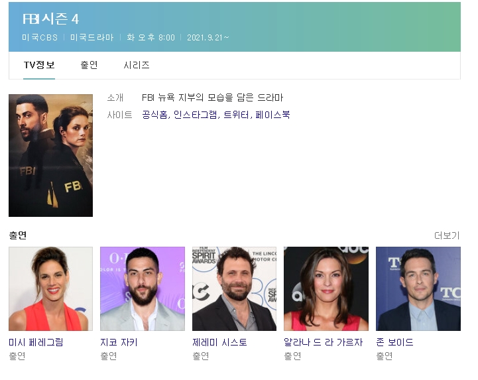
Task: Click 알라나 드 라 가르자 photo
Action: (326, 288)
